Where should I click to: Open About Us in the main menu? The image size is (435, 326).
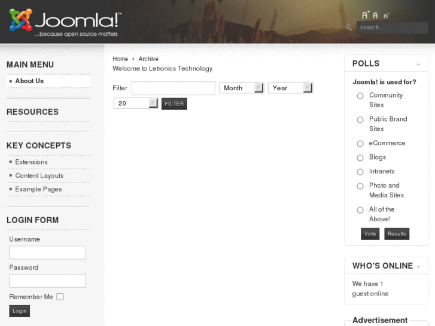29,81
